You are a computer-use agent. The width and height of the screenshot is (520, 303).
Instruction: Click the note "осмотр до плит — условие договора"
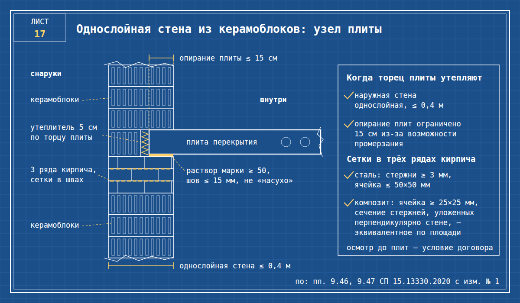pos(420,248)
